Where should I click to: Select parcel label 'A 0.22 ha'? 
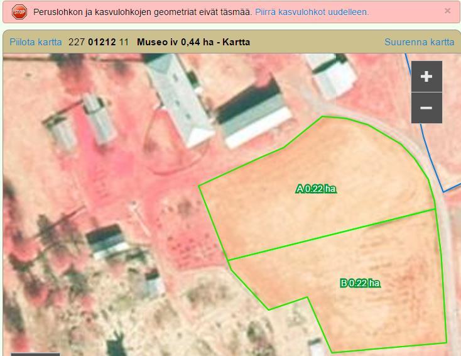pyautogui.click(x=316, y=189)
